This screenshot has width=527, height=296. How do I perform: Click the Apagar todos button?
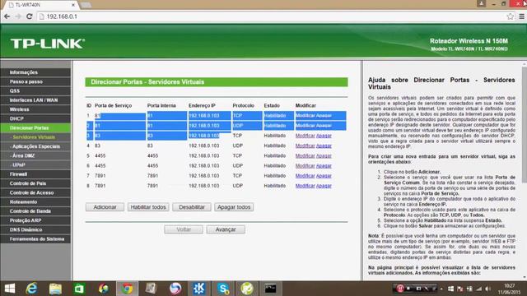(x=234, y=207)
